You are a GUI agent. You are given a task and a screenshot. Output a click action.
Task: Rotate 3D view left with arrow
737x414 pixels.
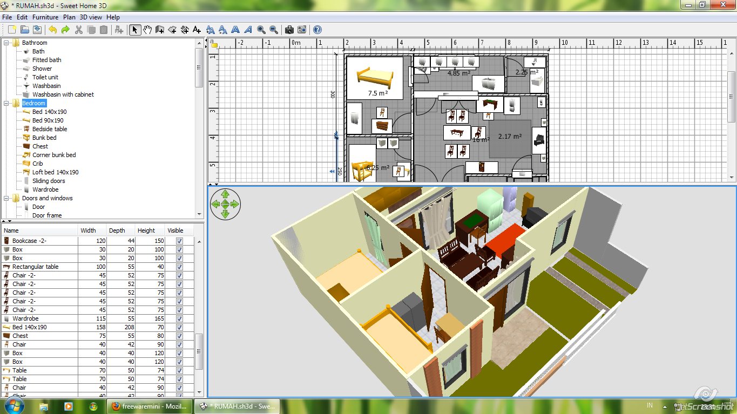[215, 204]
